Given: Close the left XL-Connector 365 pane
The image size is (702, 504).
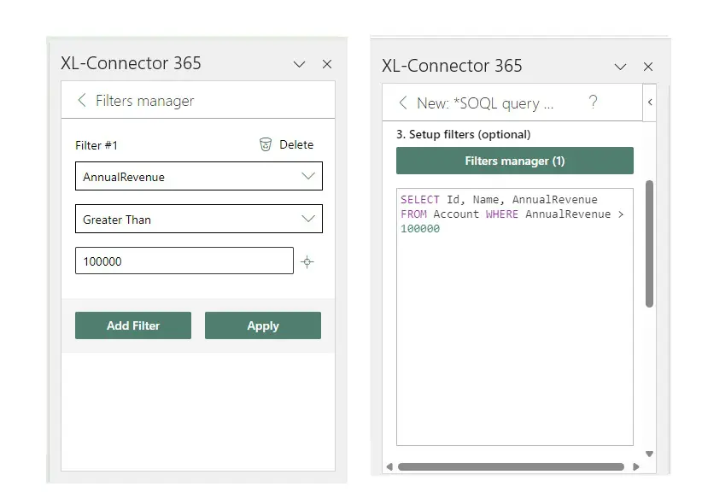Looking at the screenshot, I should click(x=327, y=64).
